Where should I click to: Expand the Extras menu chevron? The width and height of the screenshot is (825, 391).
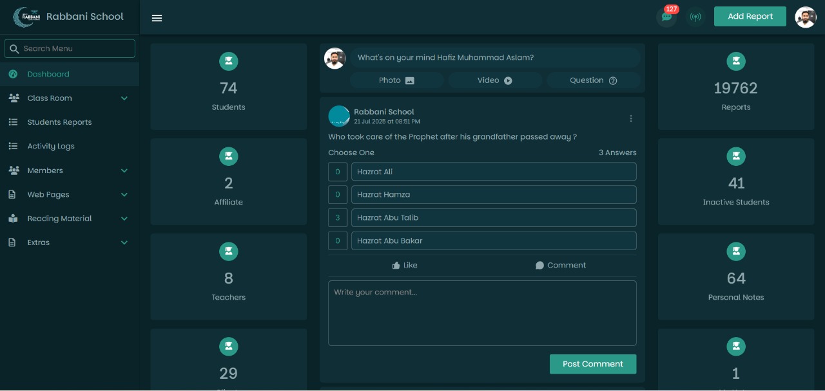tap(124, 242)
